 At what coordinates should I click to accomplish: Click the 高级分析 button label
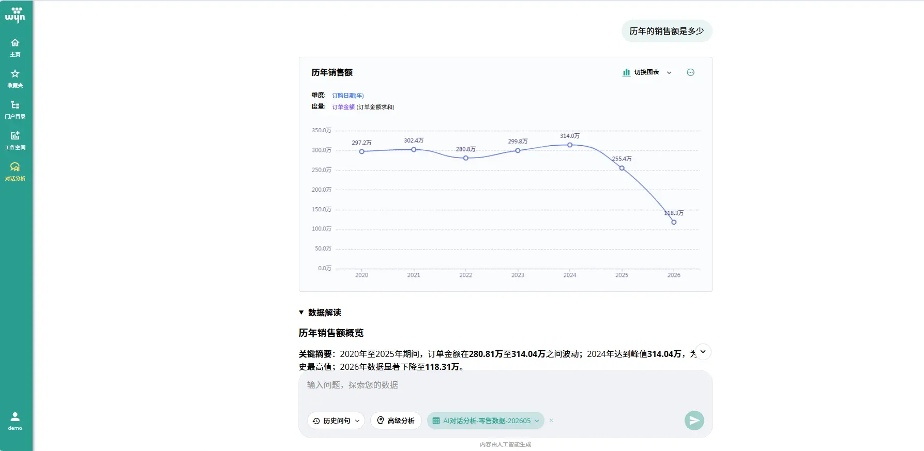(x=401, y=421)
